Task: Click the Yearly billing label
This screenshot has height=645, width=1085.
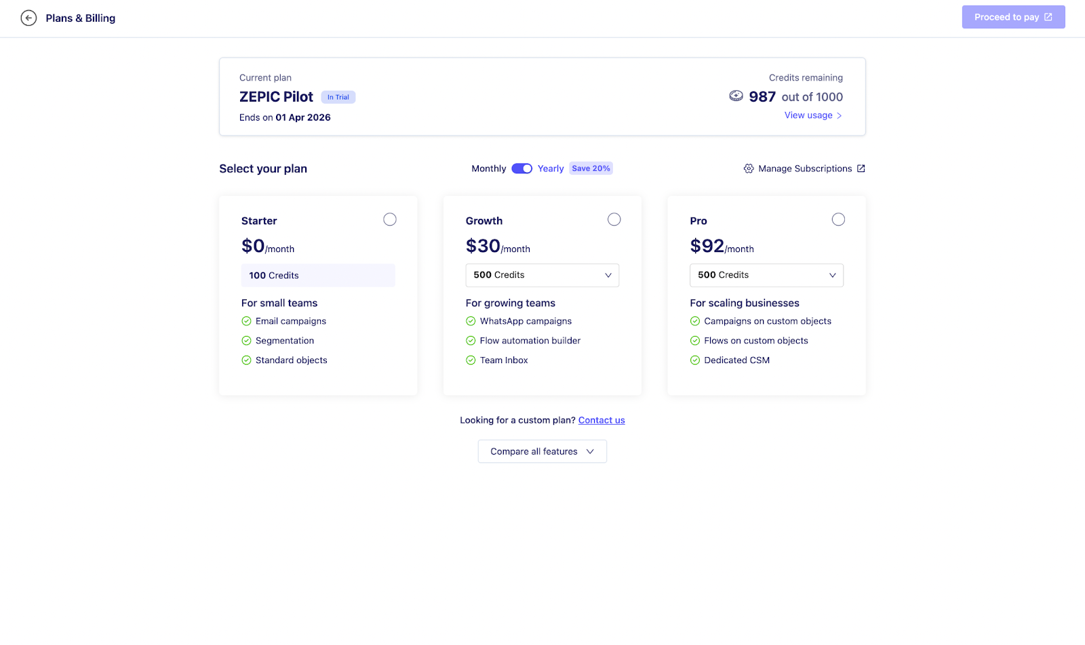Action: (551, 169)
